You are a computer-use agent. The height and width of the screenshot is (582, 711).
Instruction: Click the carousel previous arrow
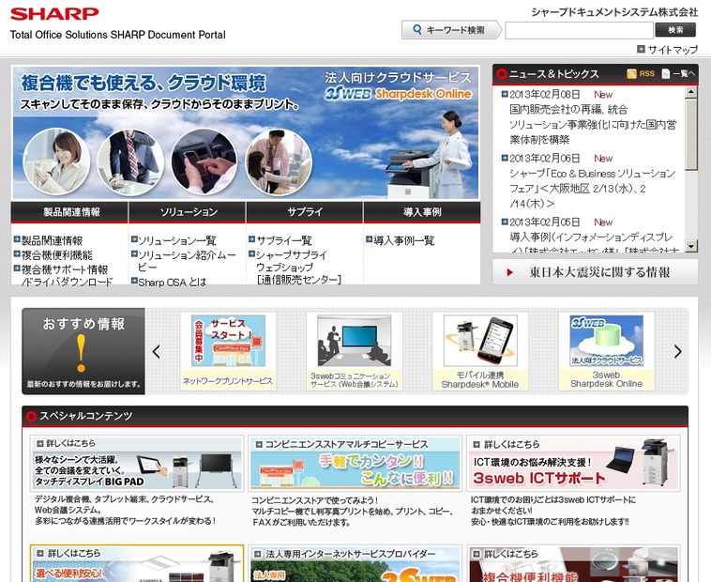click(x=157, y=352)
